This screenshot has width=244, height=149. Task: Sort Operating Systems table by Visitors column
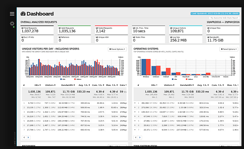click(169, 85)
